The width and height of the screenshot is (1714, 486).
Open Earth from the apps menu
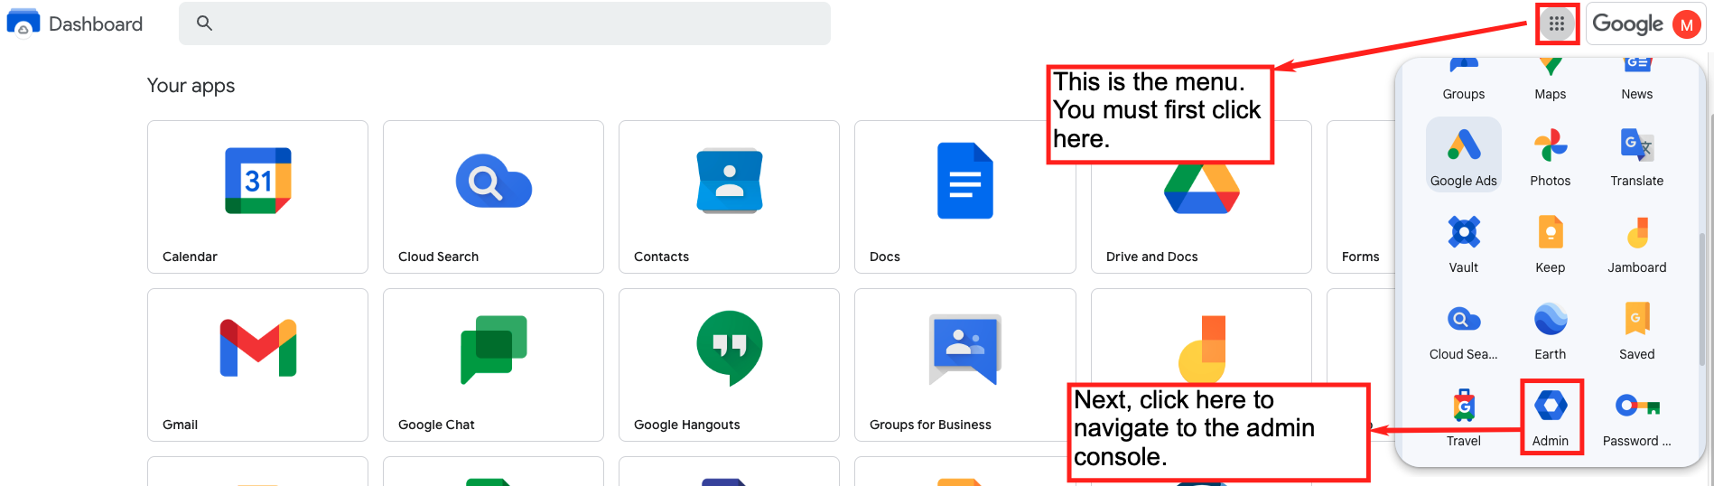(1550, 328)
